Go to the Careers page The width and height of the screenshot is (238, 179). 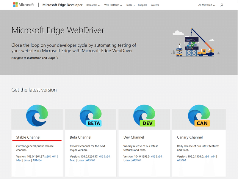(155, 5)
